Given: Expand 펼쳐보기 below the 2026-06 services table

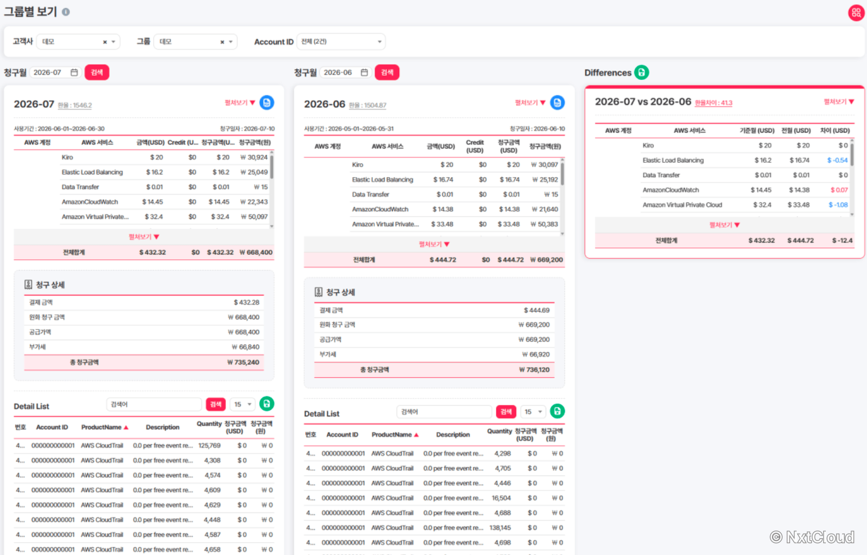Looking at the screenshot, I should click(434, 244).
